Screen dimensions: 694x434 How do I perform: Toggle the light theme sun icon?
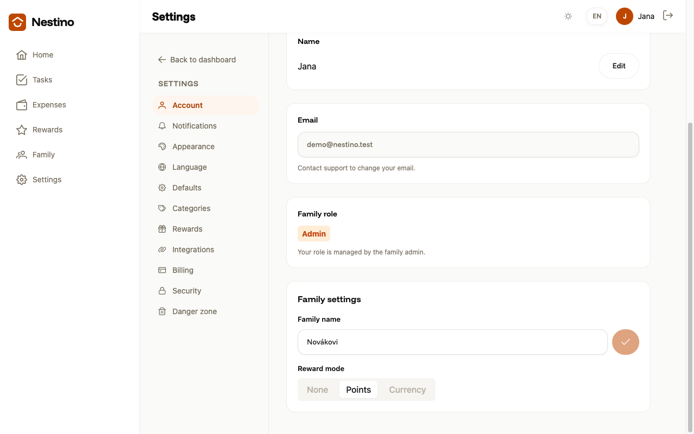[568, 16]
